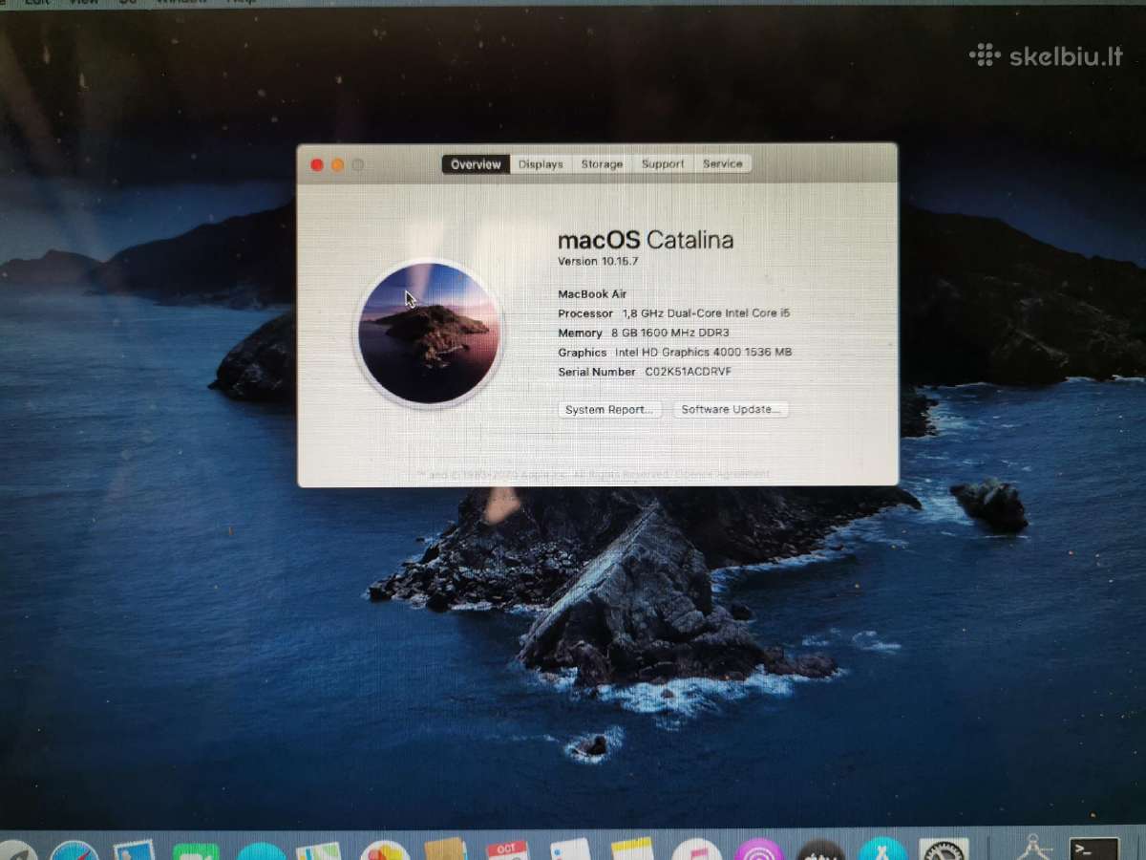Open the Applications folder in the Dock
This screenshot has height=860, width=1146.
[x=1034, y=847]
